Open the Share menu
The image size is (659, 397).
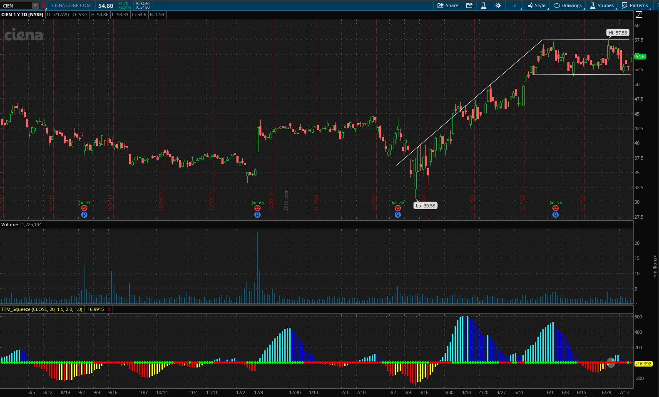[x=448, y=5]
